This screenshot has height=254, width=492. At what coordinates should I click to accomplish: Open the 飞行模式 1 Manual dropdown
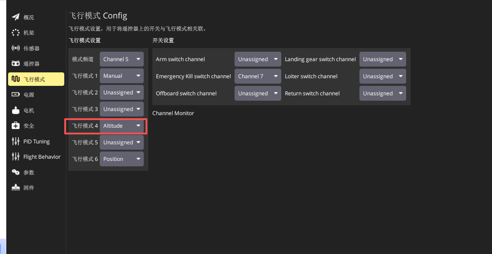(122, 76)
